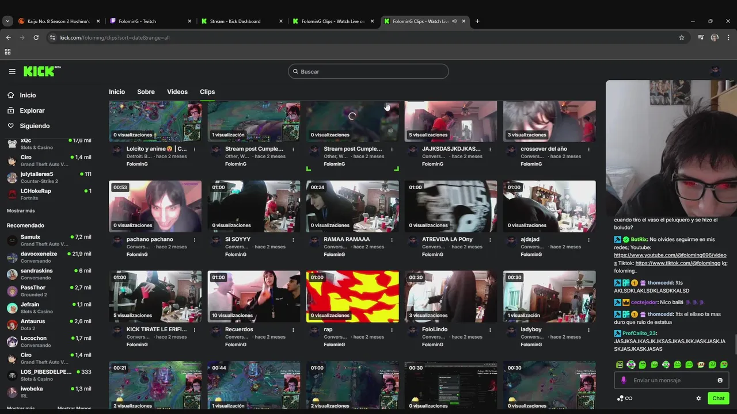Open the user profile avatar menu

tap(715, 71)
